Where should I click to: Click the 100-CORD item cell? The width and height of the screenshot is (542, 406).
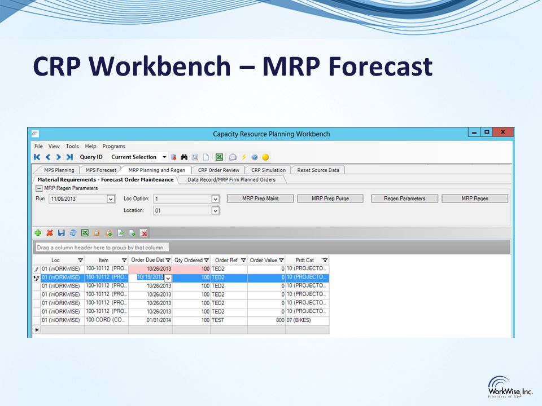106,320
